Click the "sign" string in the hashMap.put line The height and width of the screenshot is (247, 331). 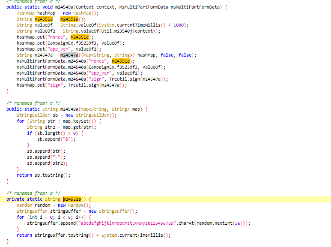(x=55, y=85)
